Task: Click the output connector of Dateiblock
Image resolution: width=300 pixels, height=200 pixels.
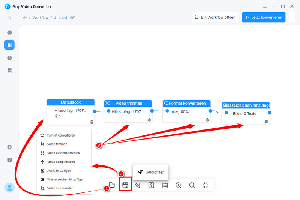Action: click(x=95, y=111)
